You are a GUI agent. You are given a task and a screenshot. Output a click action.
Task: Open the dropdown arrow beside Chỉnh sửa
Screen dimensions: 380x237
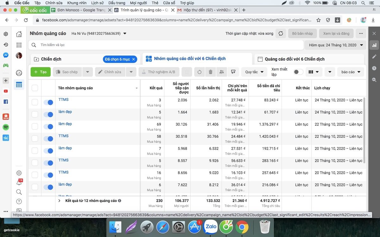tap(131, 72)
